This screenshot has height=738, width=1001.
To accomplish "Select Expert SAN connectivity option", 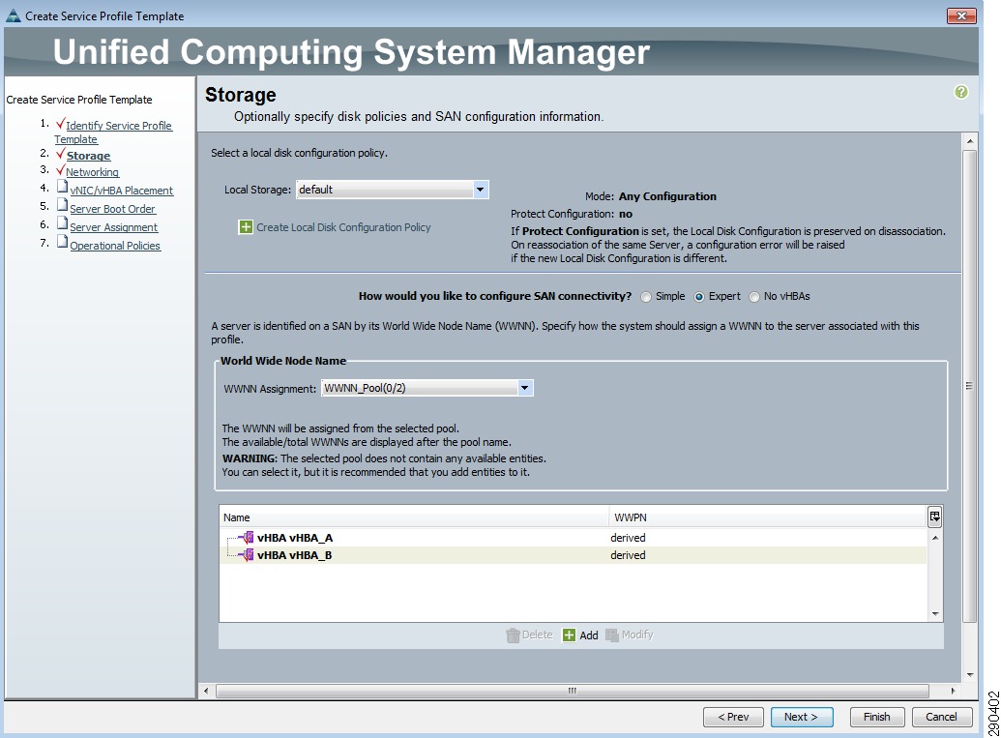I will coord(699,297).
